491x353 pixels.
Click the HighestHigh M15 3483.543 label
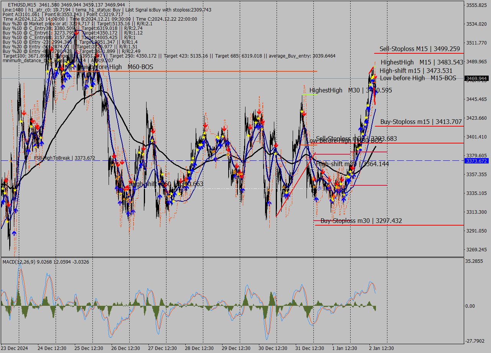click(x=422, y=62)
